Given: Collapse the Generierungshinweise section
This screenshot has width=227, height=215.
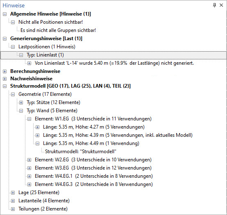Looking at the screenshot, I should 5,39.
